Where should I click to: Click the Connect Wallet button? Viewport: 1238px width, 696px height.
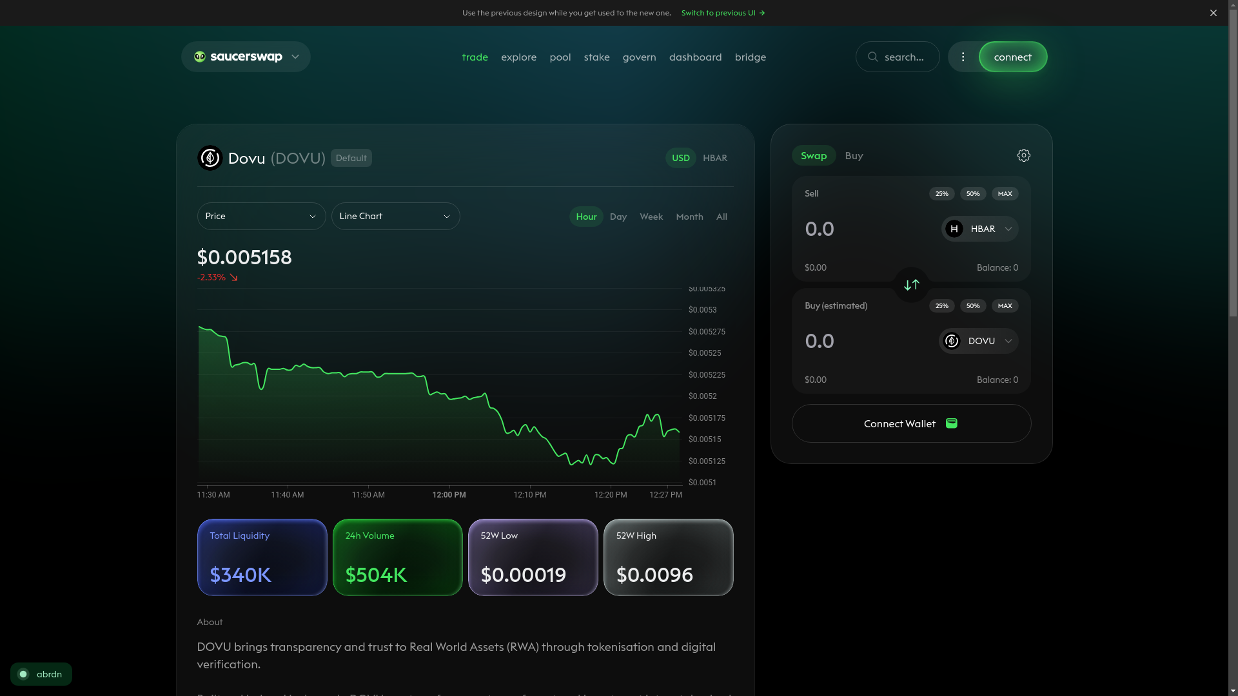(911, 423)
